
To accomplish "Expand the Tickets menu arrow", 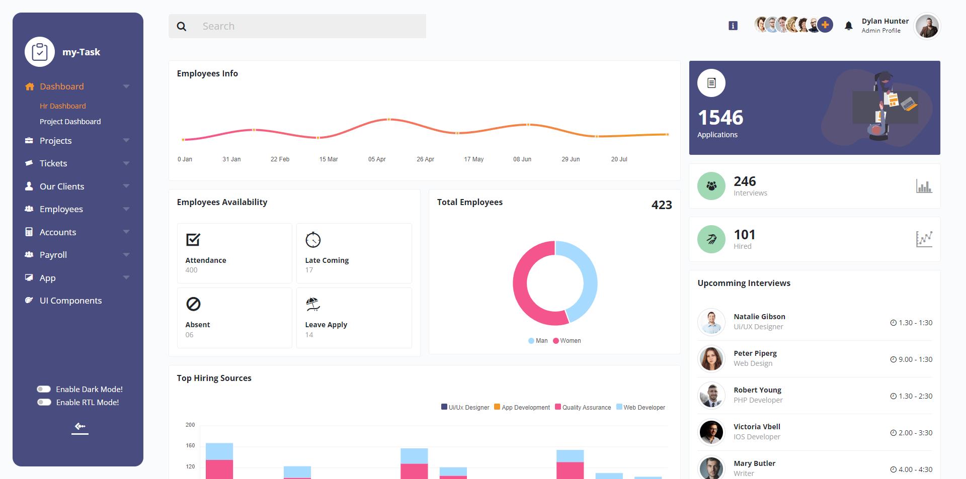I will tap(126, 163).
